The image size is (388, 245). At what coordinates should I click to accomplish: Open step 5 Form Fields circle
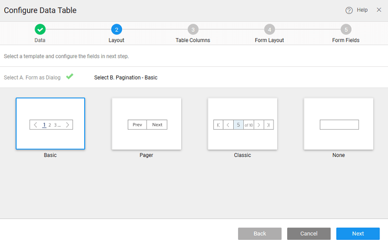coord(346,29)
